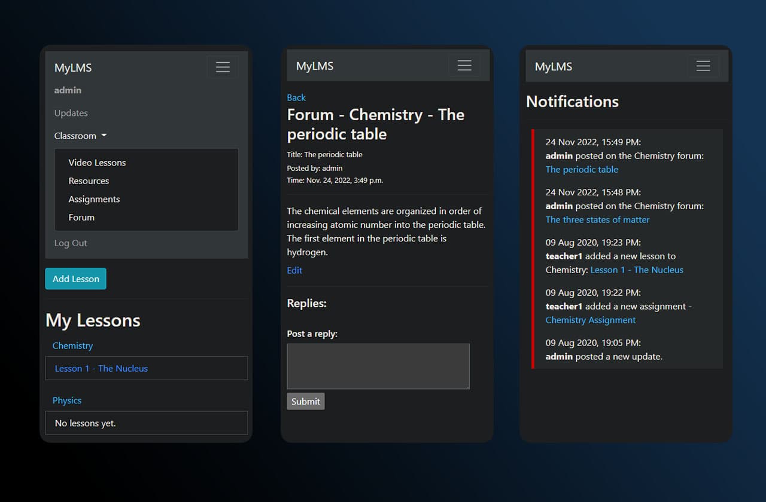Log Out of the admin account

tap(71, 243)
